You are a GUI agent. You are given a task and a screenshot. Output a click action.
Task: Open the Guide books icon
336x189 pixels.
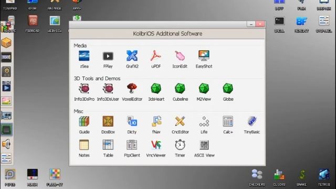pos(84,121)
